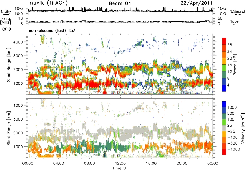Click the '12:00' time axis label
The width and height of the screenshot is (246, 170).
point(120,164)
